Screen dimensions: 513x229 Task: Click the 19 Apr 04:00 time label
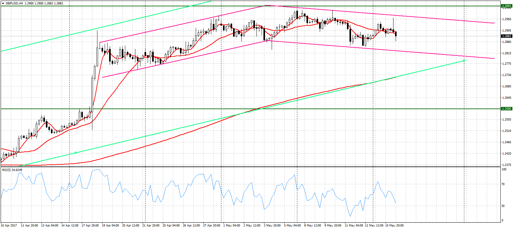point(110,226)
